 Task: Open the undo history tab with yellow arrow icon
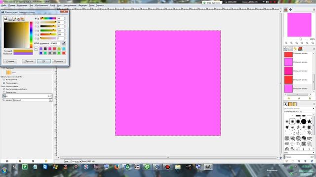(295, 49)
